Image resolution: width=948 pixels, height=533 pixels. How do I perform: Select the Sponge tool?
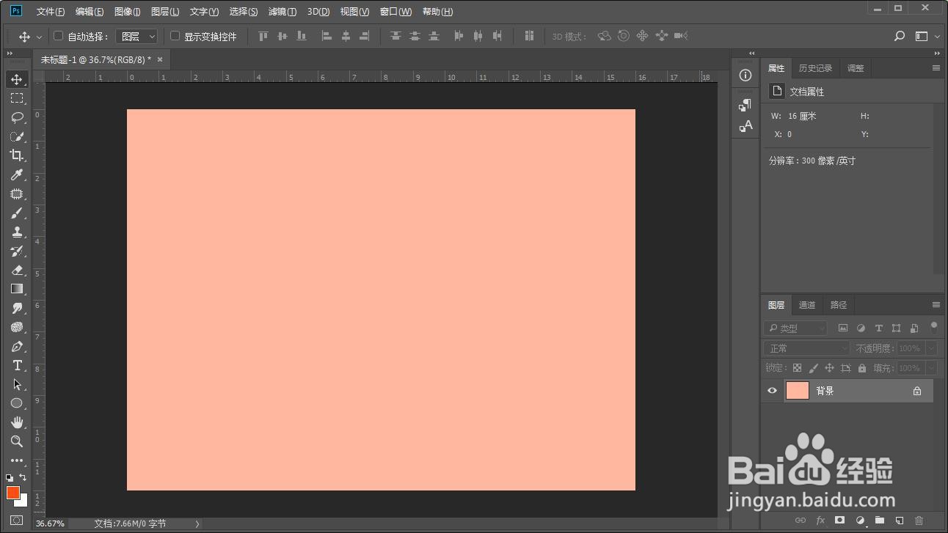(17, 327)
